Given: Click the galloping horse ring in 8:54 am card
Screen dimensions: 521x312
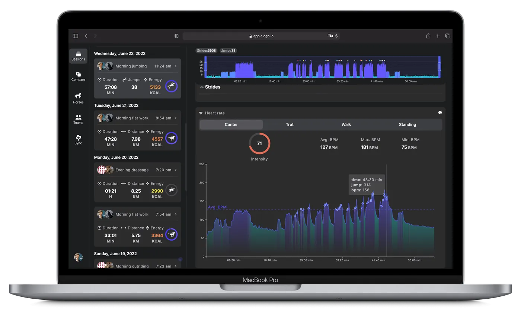Looking at the screenshot, I should click(171, 138).
